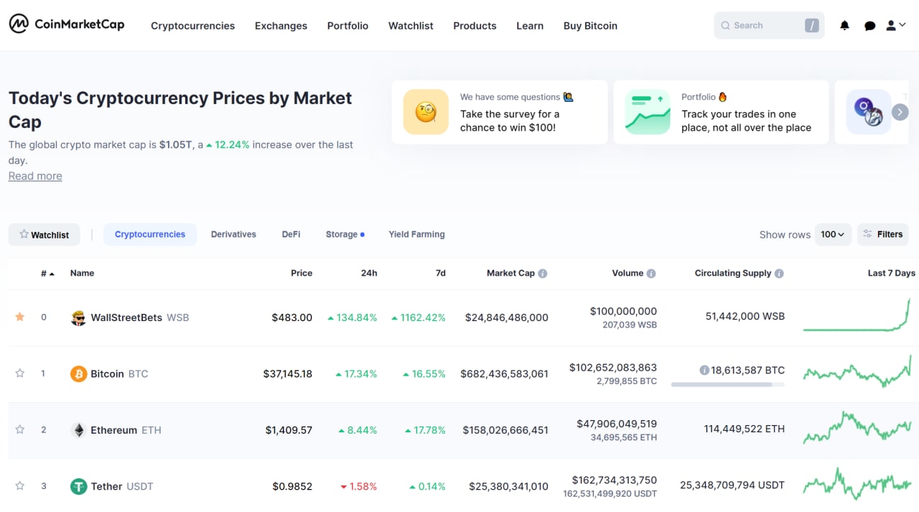Image resolution: width=919 pixels, height=512 pixels.
Task: Open notifications bell icon
Action: 844,26
